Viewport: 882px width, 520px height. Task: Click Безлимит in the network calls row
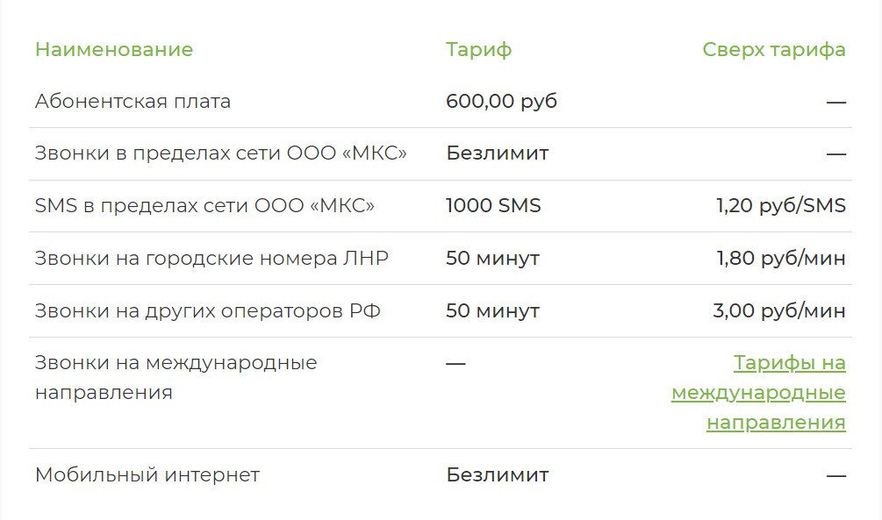pyautogui.click(x=497, y=153)
